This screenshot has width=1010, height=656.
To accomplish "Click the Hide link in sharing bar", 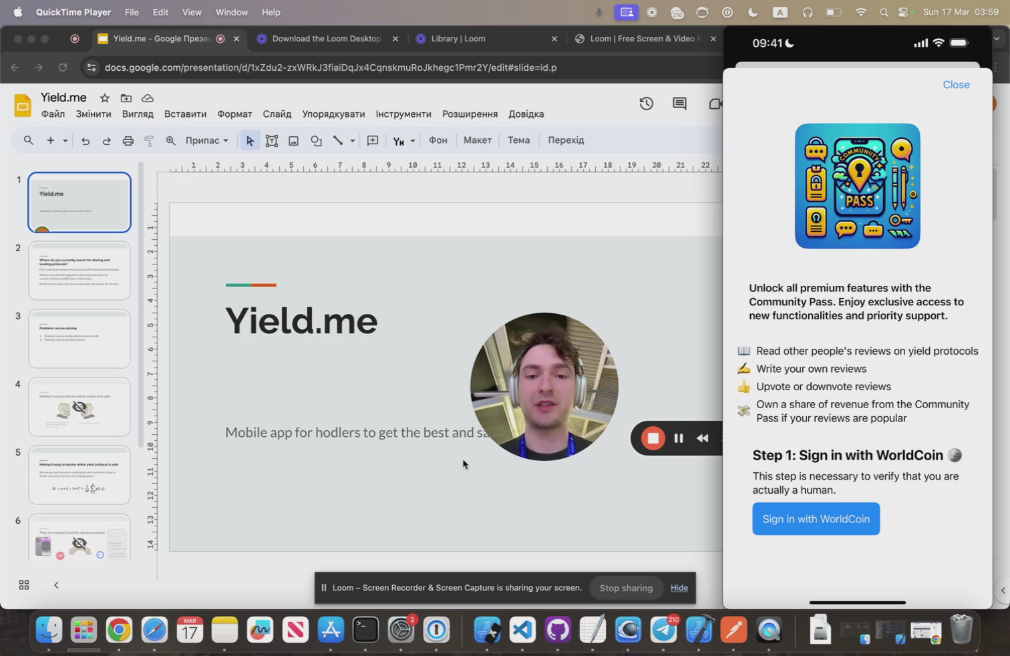I will 679,588.
